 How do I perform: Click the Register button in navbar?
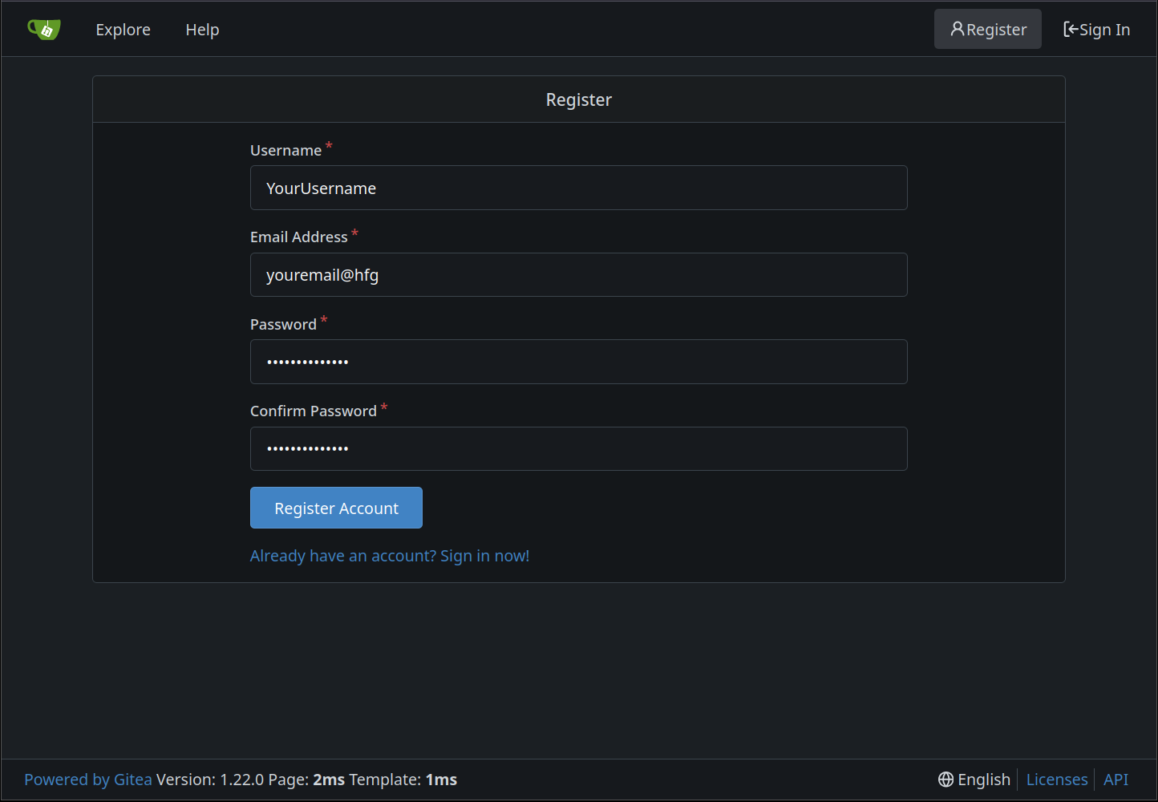click(987, 30)
